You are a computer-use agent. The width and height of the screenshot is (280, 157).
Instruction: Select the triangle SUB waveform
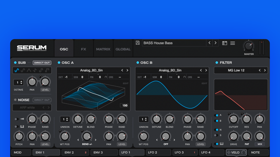[29, 70]
